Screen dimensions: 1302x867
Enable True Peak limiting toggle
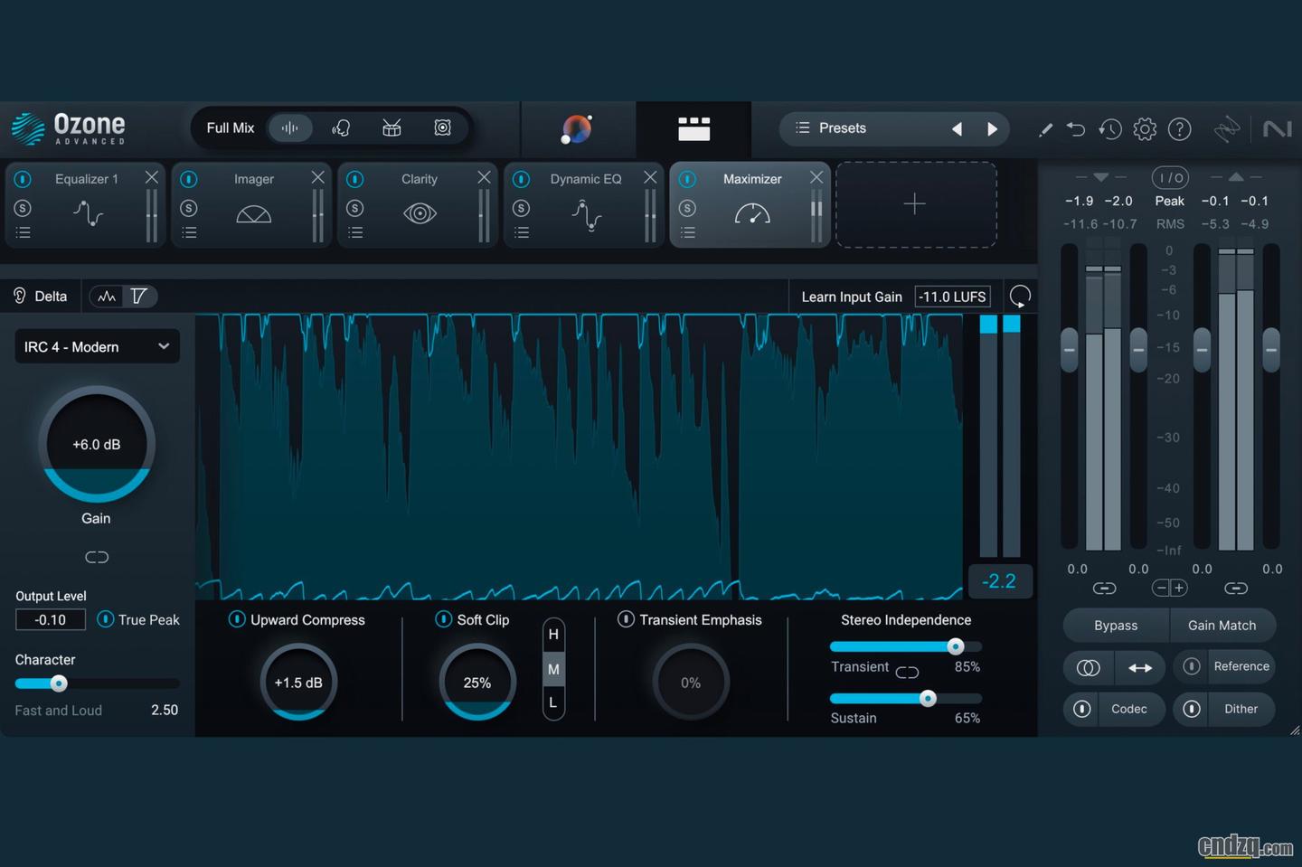click(x=105, y=619)
